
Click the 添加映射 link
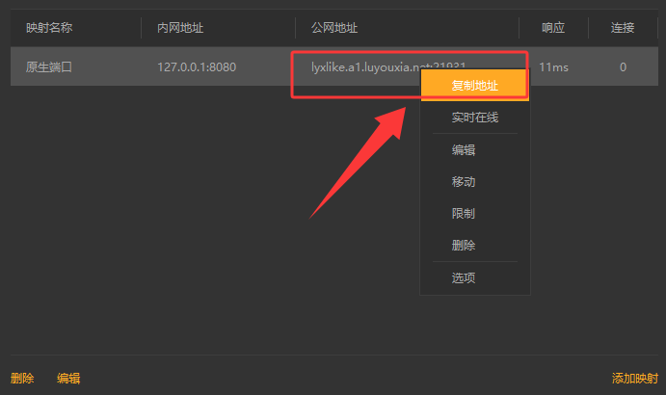point(635,378)
